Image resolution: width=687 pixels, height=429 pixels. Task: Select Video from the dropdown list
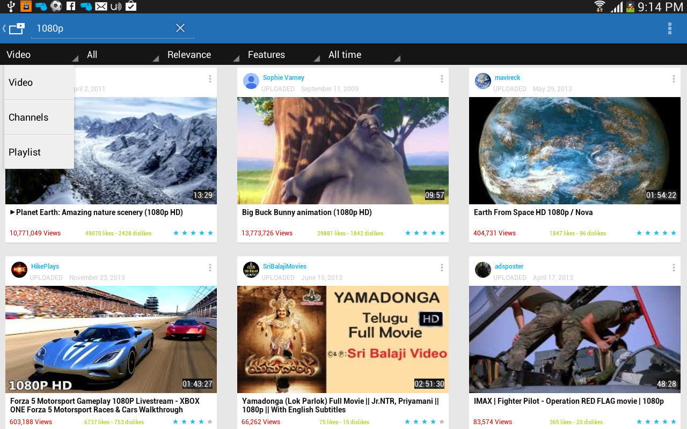point(39,83)
